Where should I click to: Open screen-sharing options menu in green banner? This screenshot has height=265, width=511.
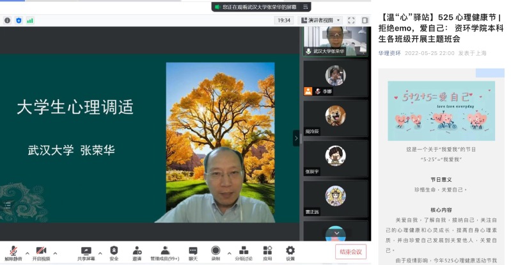(307, 6)
